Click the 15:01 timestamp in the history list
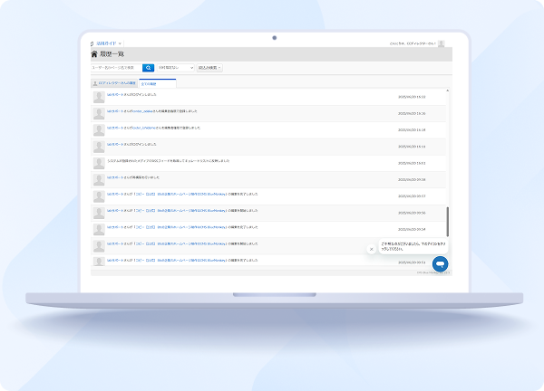The width and height of the screenshot is (544, 391). point(412,163)
